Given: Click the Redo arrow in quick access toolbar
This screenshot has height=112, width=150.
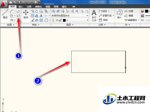Looking at the screenshot, I should pos(29,2).
